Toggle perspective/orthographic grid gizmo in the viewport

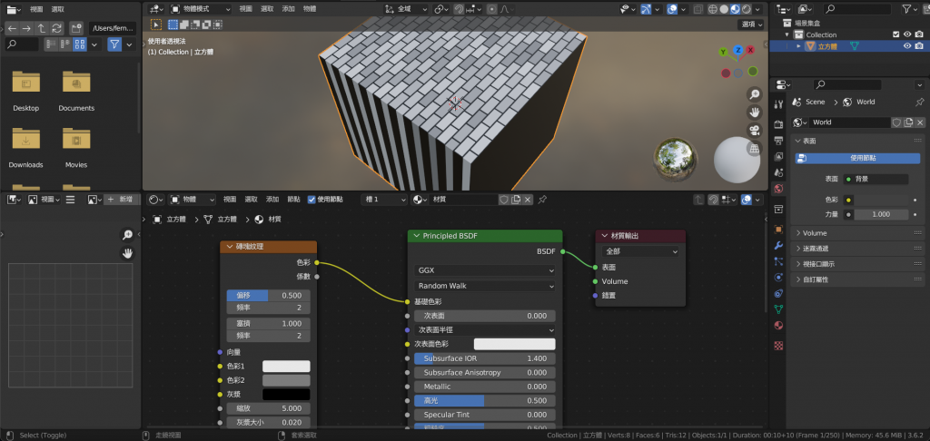[754, 149]
